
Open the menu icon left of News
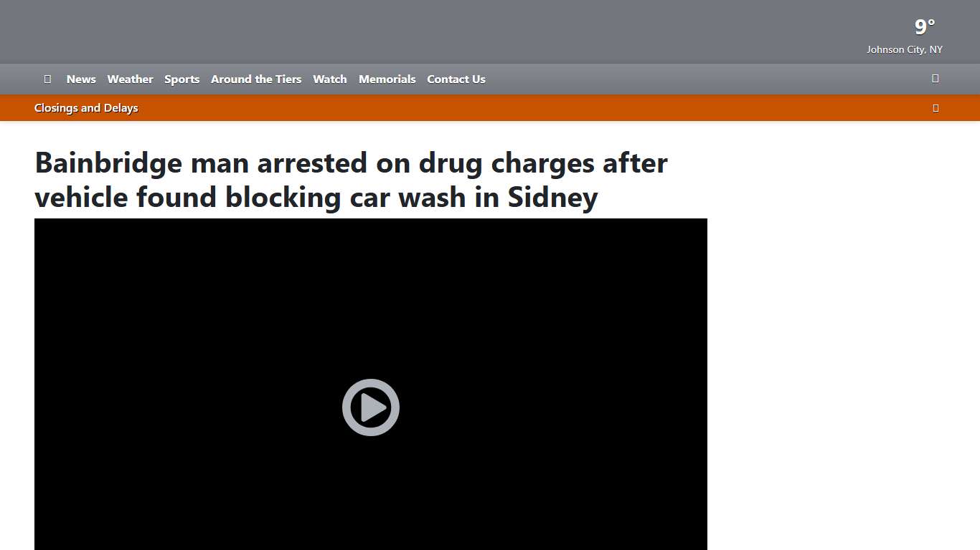[47, 79]
